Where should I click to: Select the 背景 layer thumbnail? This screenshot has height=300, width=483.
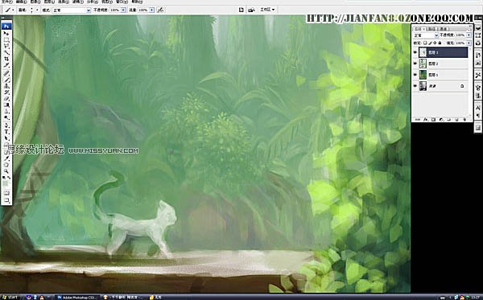[423, 86]
